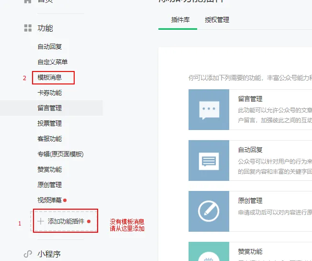Open 自动回复 in the sidebar
312x261 pixels.
[x=50, y=47]
